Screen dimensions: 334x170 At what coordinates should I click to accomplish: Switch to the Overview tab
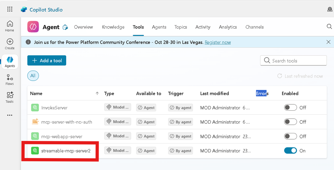(84, 27)
